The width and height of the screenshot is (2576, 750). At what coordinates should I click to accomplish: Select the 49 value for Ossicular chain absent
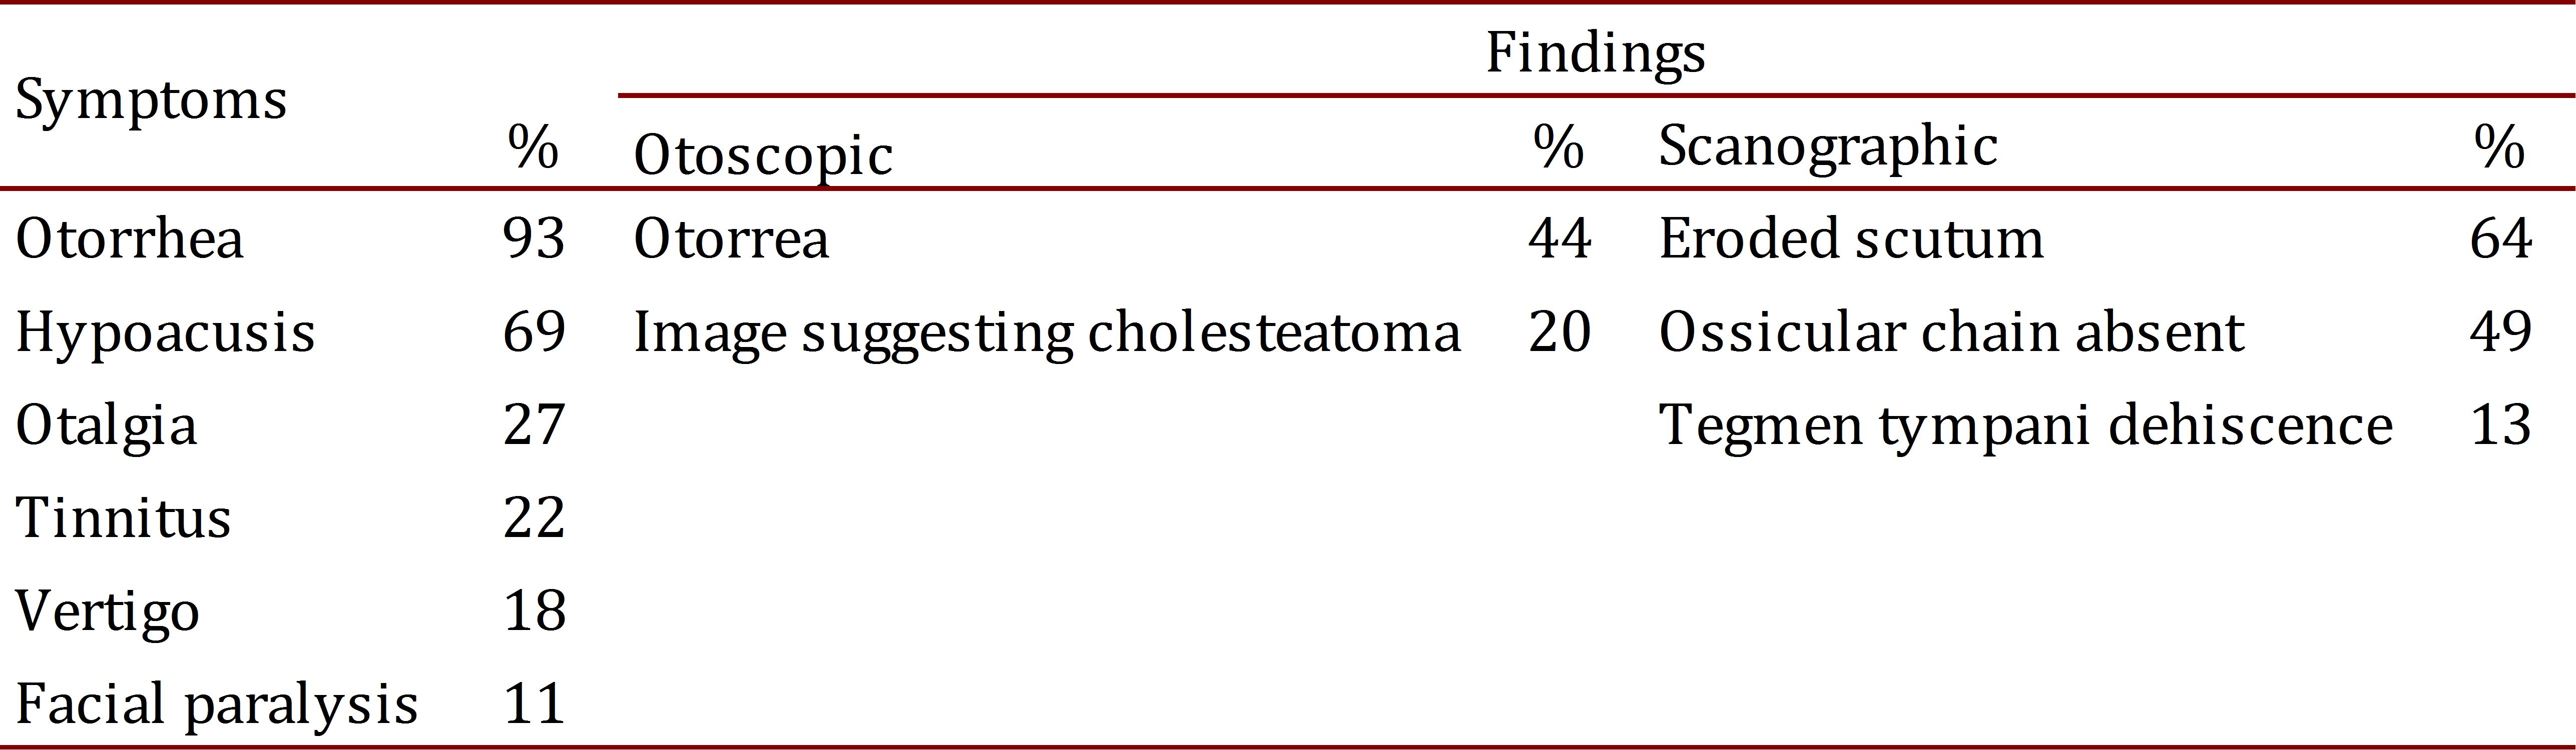pyautogui.click(x=2500, y=332)
